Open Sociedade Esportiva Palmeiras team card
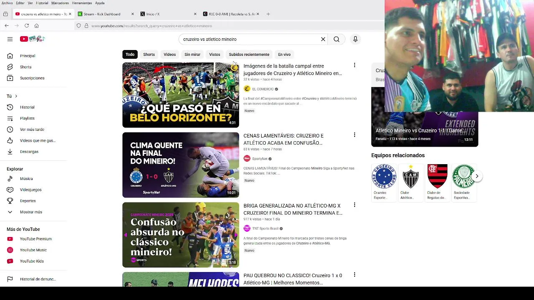This screenshot has width=534, height=300. click(464, 182)
